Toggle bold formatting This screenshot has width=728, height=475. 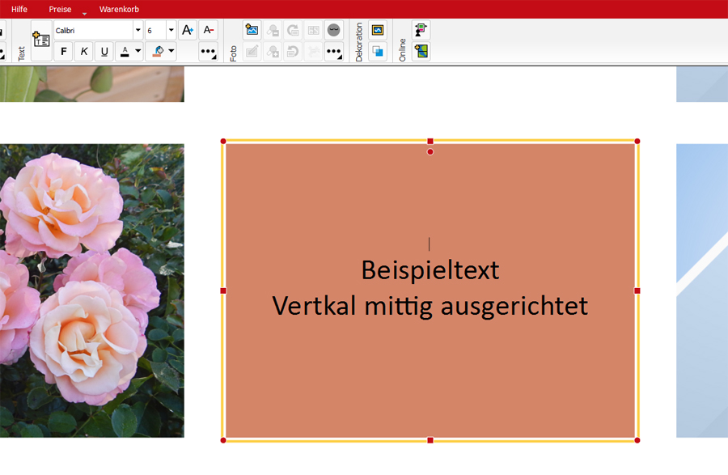[x=64, y=52]
